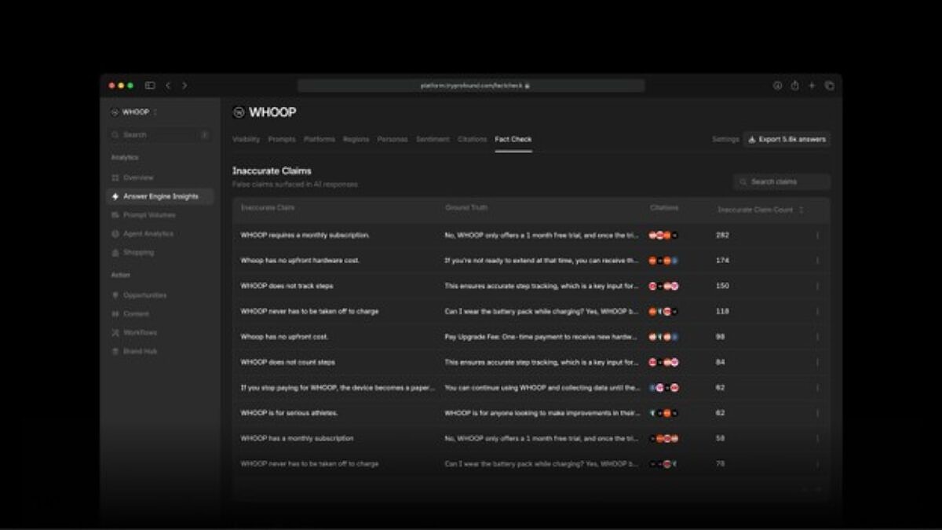Select Answer Engine Insights in the sidebar
This screenshot has width=942, height=530.
160,196
